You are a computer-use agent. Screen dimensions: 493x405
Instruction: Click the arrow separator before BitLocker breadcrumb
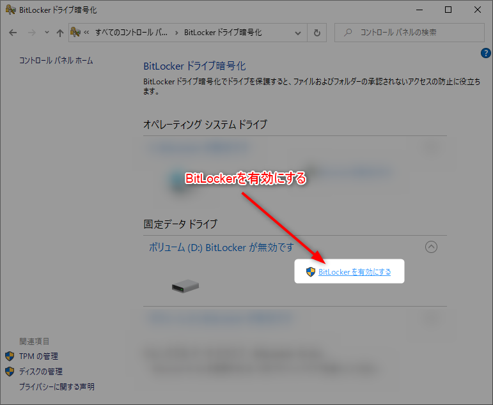(176, 33)
